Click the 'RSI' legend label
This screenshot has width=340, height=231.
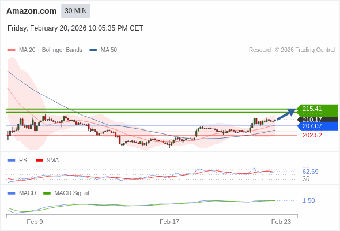(x=24, y=161)
